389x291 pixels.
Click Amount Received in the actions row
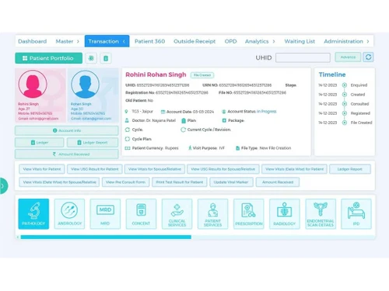278,182
